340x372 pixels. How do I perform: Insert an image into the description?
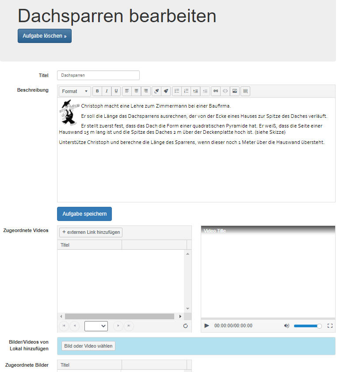point(235,91)
